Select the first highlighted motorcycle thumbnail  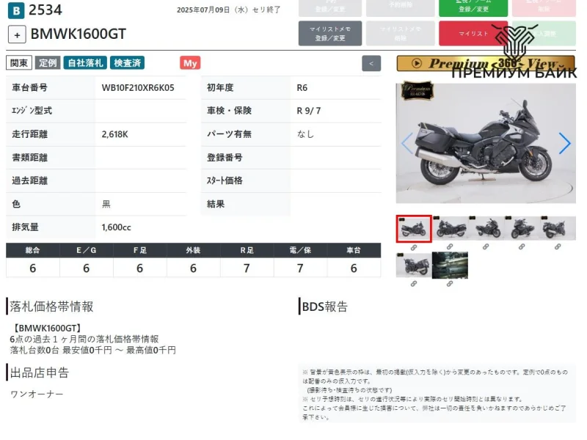point(414,229)
